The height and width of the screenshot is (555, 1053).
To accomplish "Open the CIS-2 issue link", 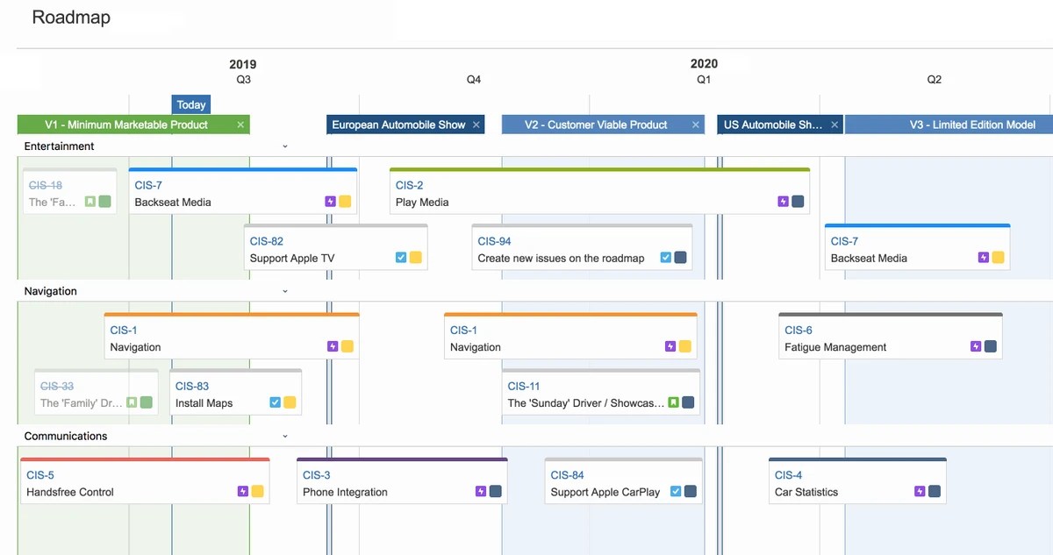I will click(x=409, y=185).
